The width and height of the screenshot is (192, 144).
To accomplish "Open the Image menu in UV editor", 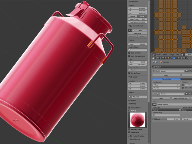I will click(x=172, y=55).
